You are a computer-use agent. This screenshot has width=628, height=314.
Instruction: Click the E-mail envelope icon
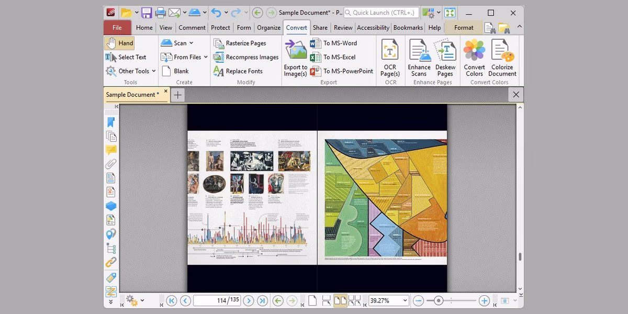[x=174, y=13]
